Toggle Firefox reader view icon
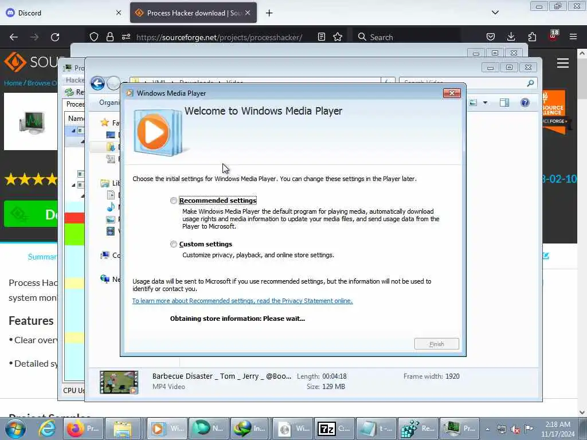 pyautogui.click(x=321, y=37)
